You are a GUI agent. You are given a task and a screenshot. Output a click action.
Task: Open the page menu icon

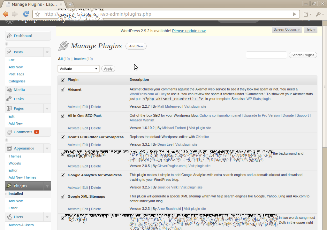coord(307,14)
